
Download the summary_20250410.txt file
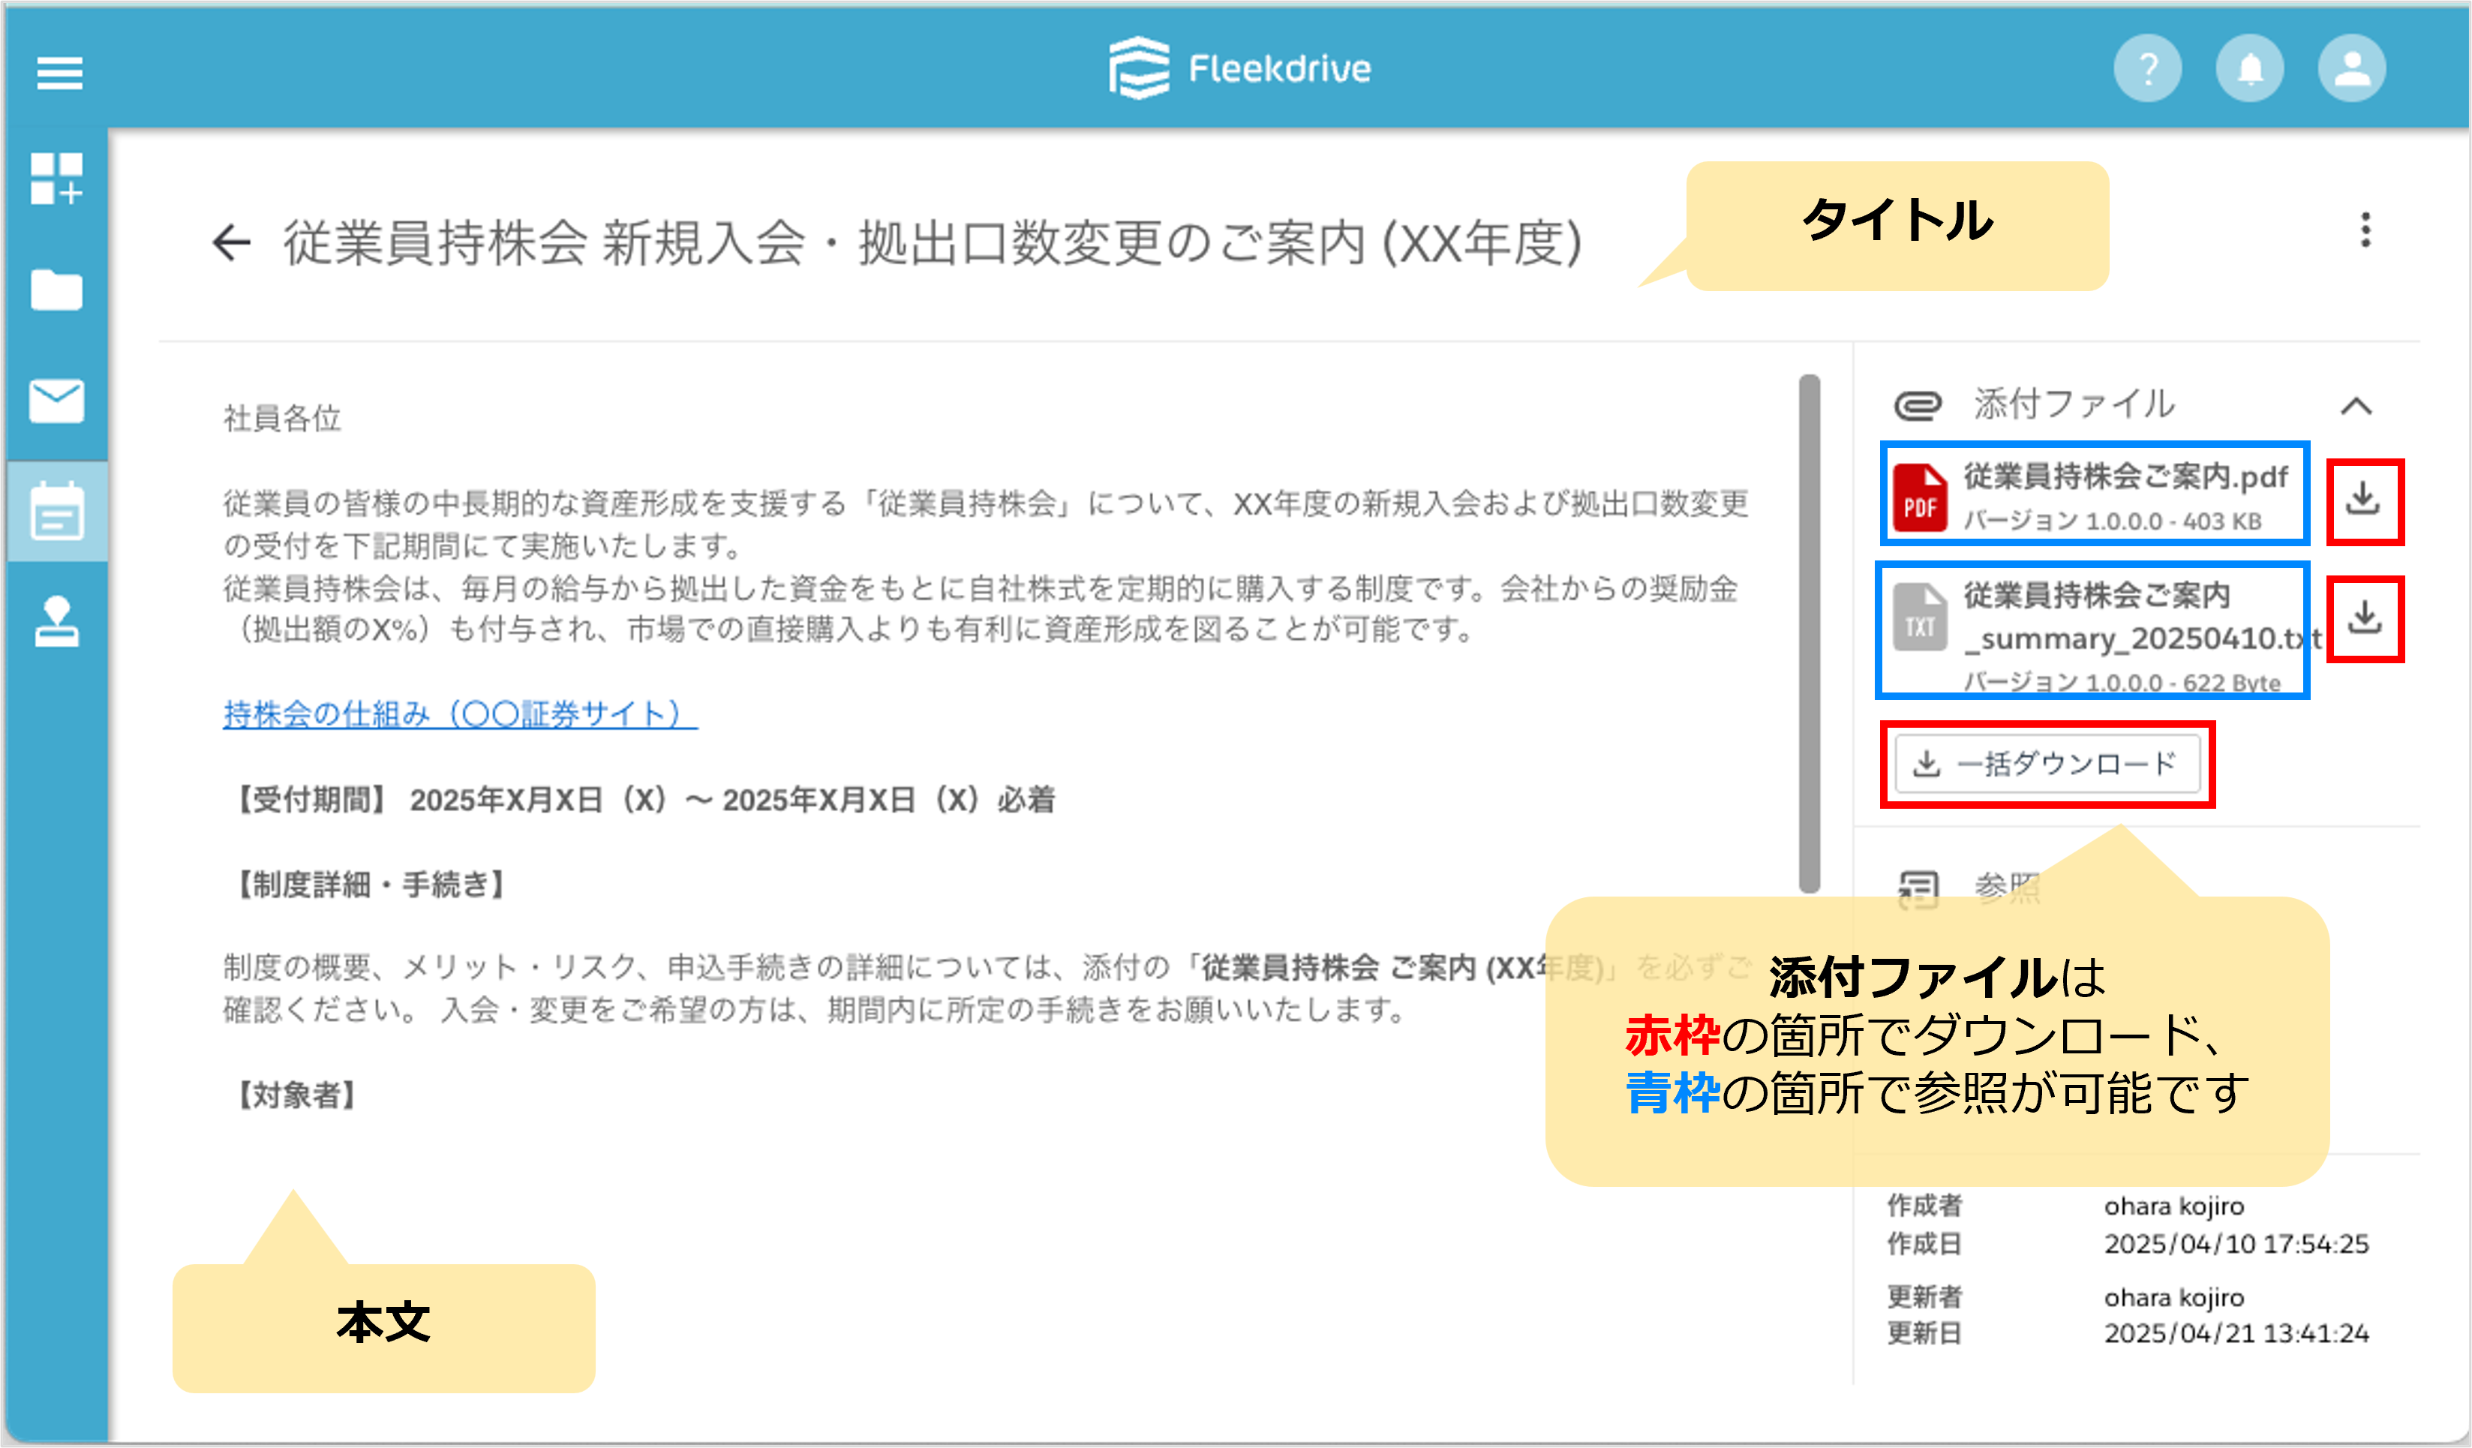(2364, 618)
